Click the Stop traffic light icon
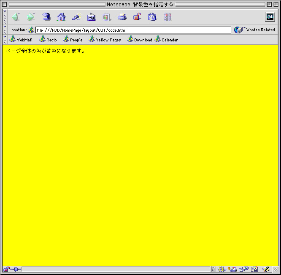Viewport: 281px width, 275px height. click(x=168, y=17)
